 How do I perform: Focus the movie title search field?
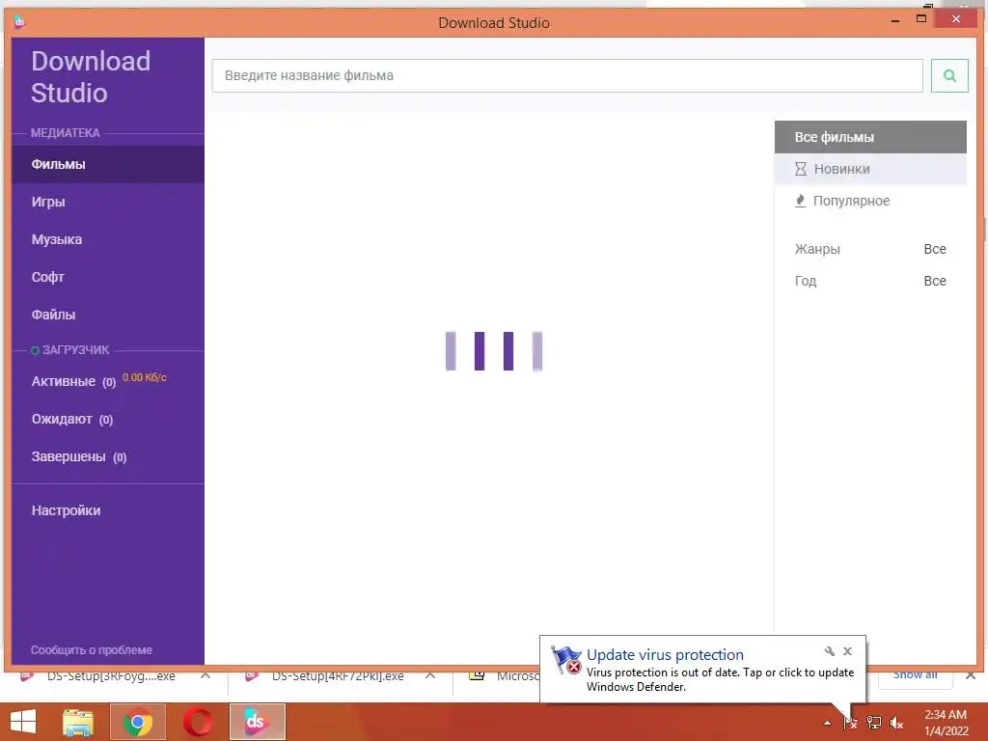[x=567, y=75]
